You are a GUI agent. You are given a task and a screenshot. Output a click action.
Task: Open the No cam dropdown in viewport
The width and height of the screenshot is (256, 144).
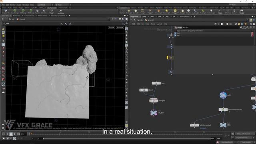(120, 28)
